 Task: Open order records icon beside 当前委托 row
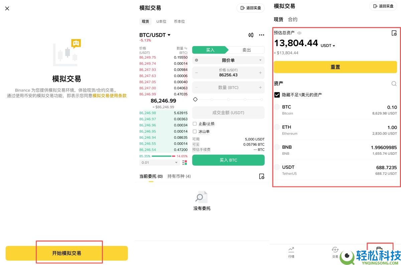point(262,176)
